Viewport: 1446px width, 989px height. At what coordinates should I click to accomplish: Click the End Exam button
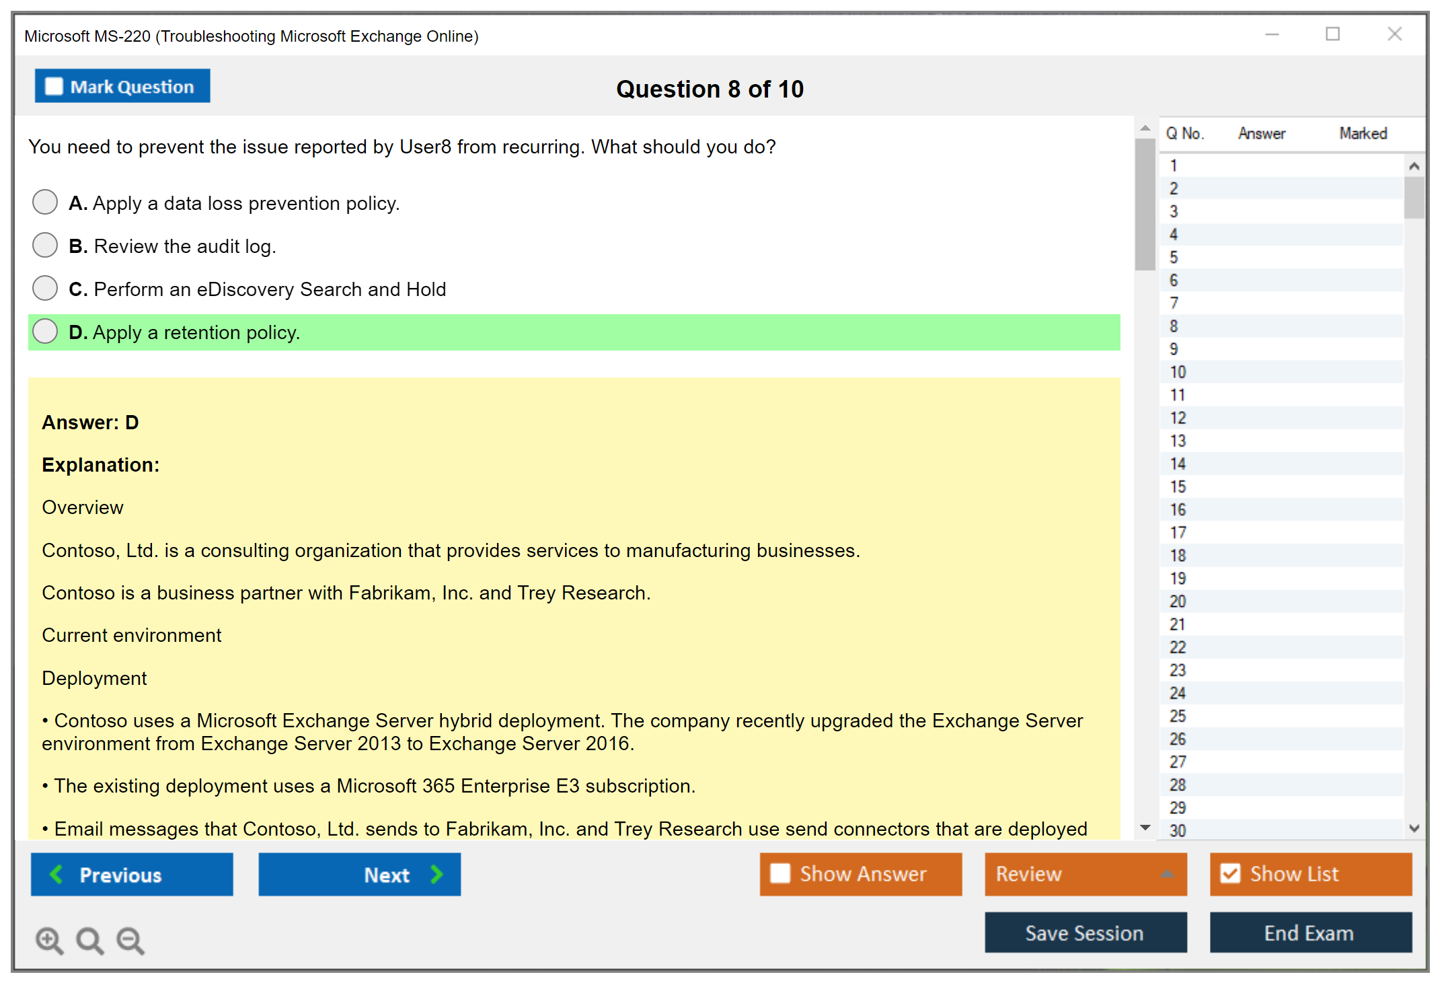pyautogui.click(x=1309, y=932)
